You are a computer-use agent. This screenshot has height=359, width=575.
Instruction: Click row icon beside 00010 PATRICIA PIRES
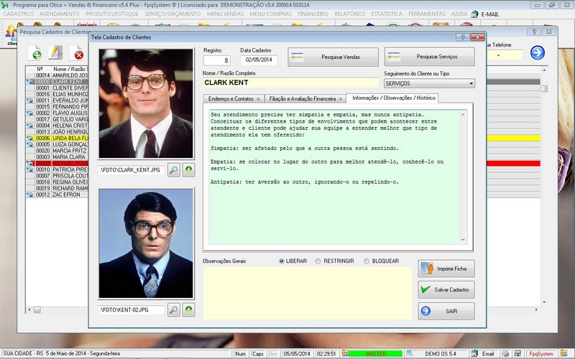point(29,169)
